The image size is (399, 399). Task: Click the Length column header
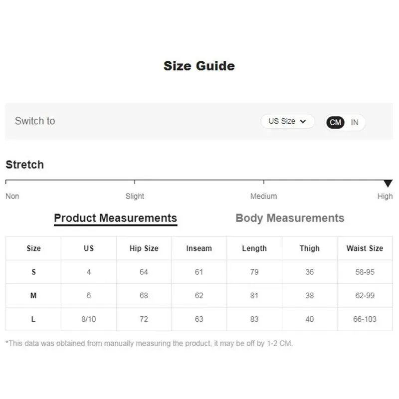click(254, 248)
